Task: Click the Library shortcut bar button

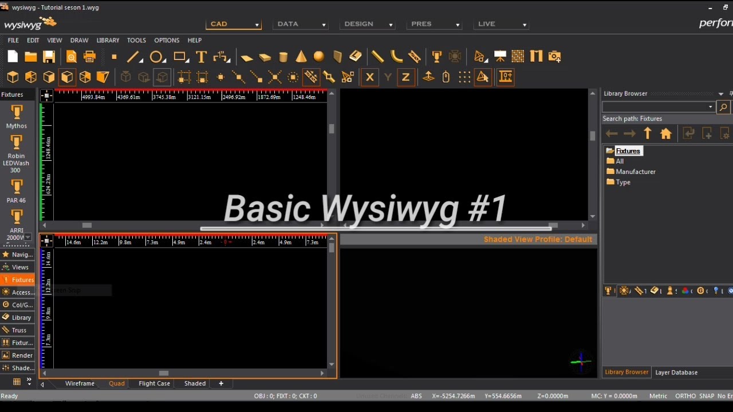Action: [17, 318]
